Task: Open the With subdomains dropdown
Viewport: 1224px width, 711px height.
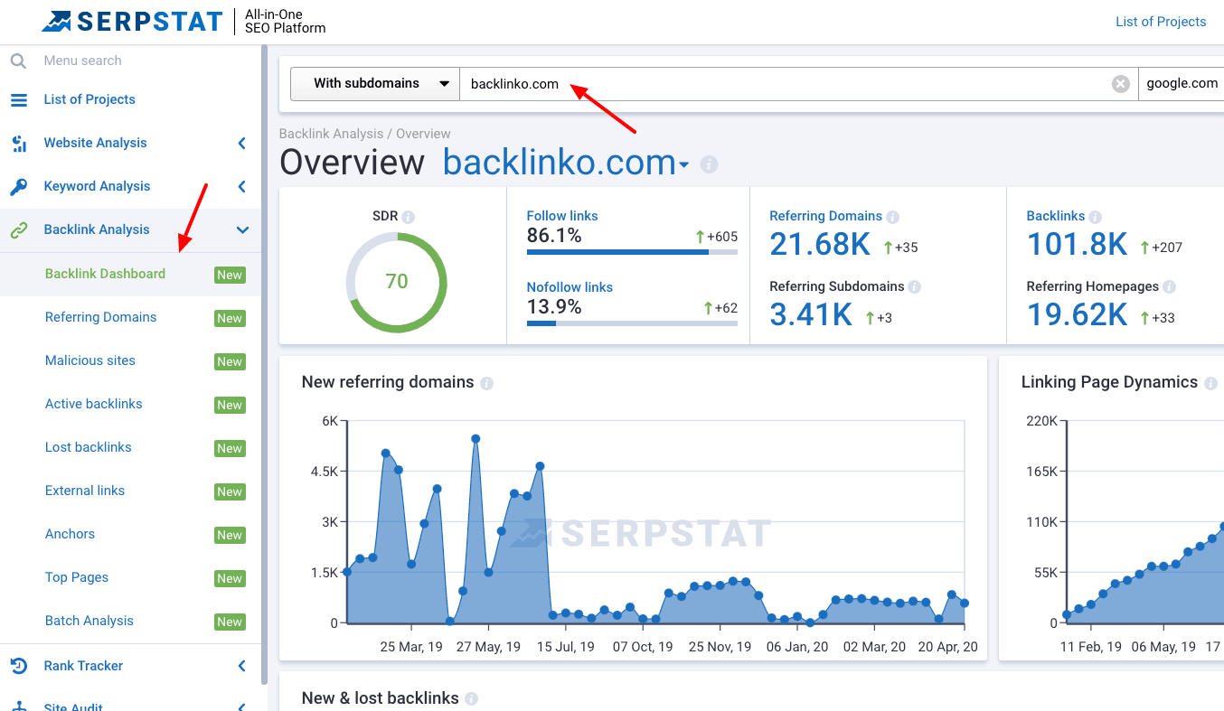Action: (x=375, y=83)
